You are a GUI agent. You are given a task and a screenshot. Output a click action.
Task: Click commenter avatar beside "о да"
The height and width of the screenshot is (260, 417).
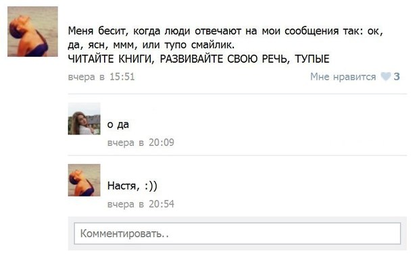[x=84, y=119]
